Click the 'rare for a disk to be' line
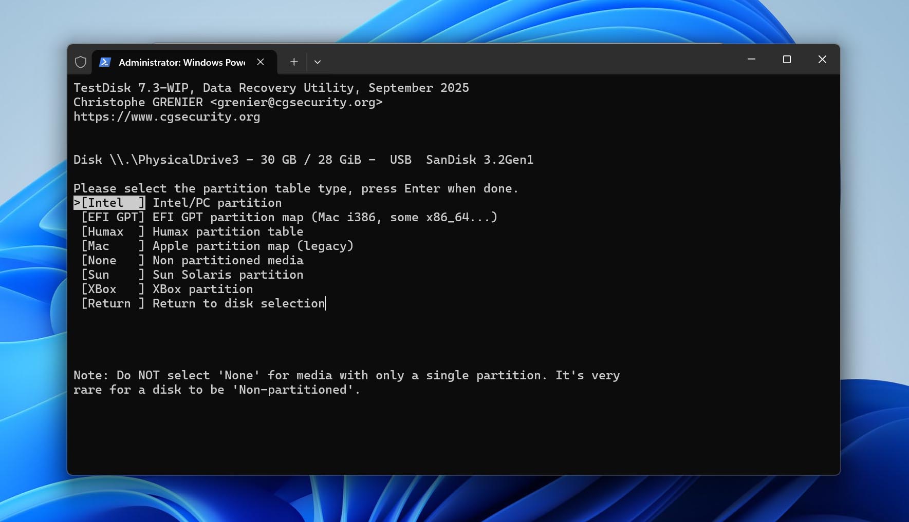909x522 pixels. tap(216, 390)
